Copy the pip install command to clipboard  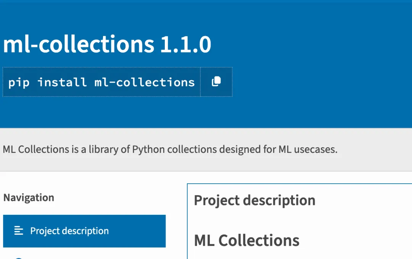(216, 82)
